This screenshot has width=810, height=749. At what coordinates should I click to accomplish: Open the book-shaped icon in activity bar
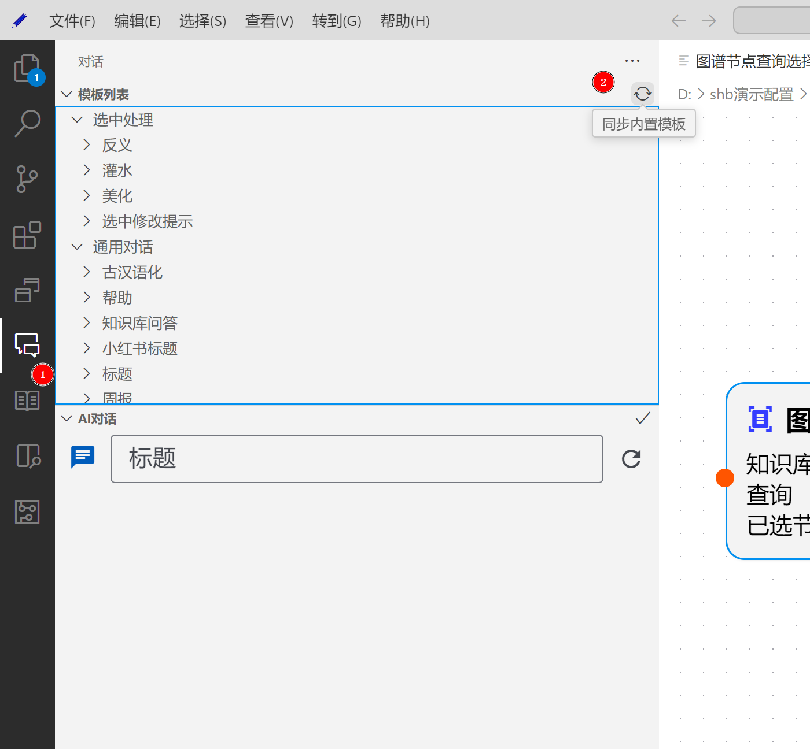click(27, 401)
